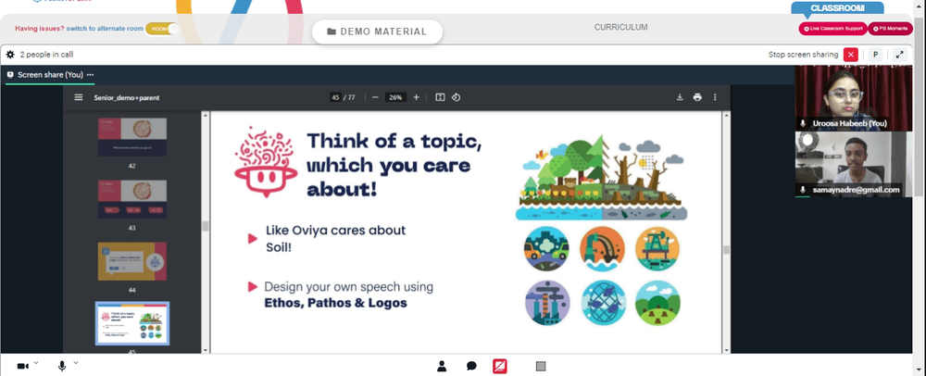This screenshot has height=376, width=926.
Task: Click the '2 people in call' text
Action: point(46,55)
